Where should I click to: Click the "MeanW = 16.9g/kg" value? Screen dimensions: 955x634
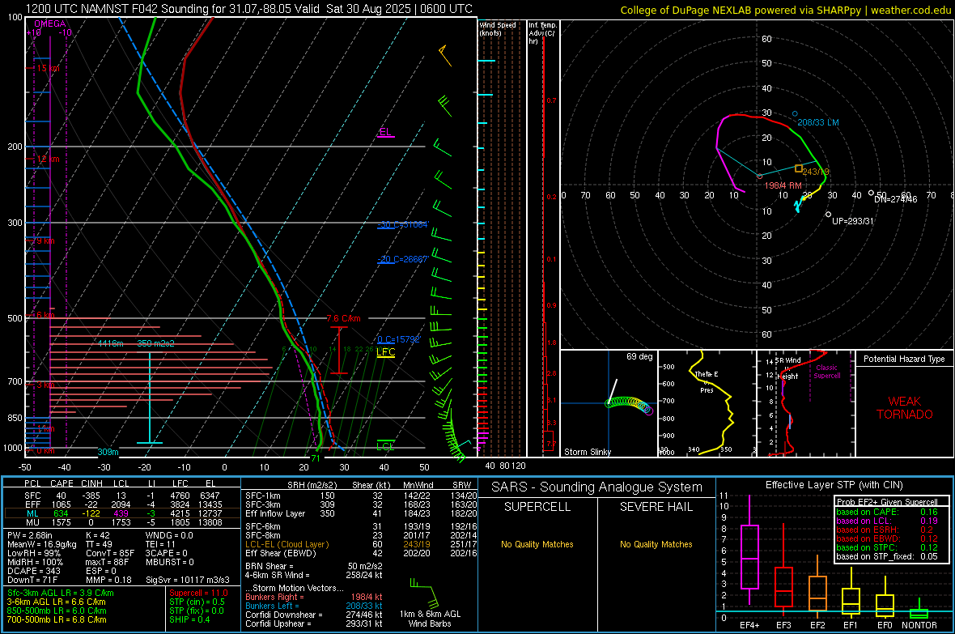pos(41,544)
